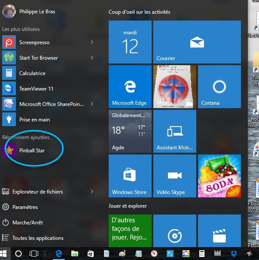Open the Photos tile
Image resolution: width=259 pixels, height=260 pixels.
point(175,87)
